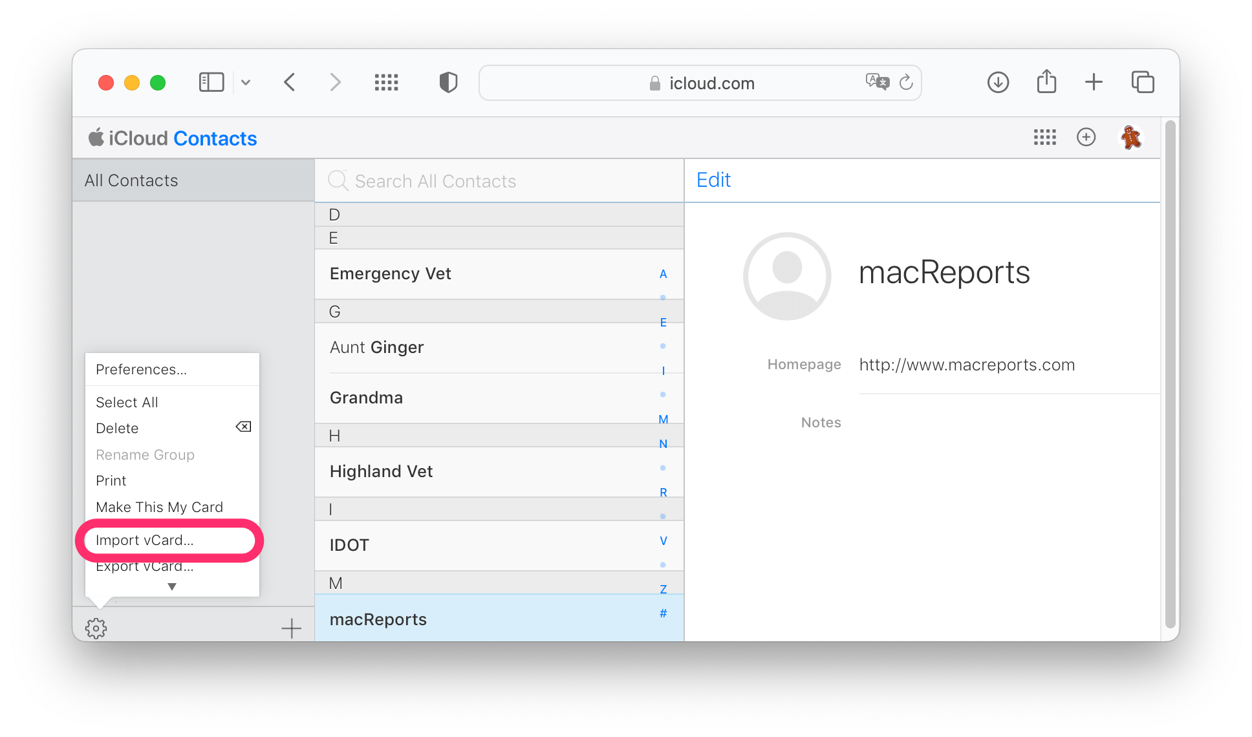
Task: Select Grandma contact
Action: point(499,398)
